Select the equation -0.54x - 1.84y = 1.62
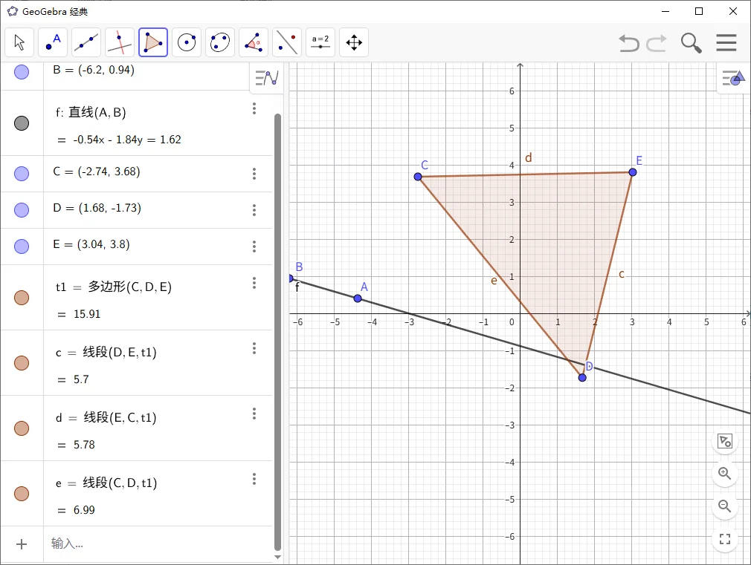Screen dimensions: 751x565 pyautogui.click(x=127, y=140)
